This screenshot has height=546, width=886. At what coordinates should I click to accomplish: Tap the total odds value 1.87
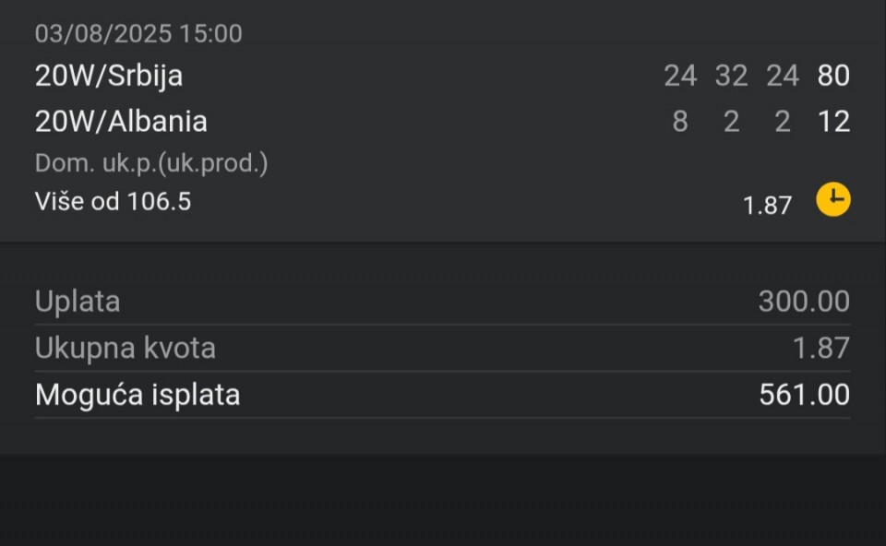pos(821,348)
